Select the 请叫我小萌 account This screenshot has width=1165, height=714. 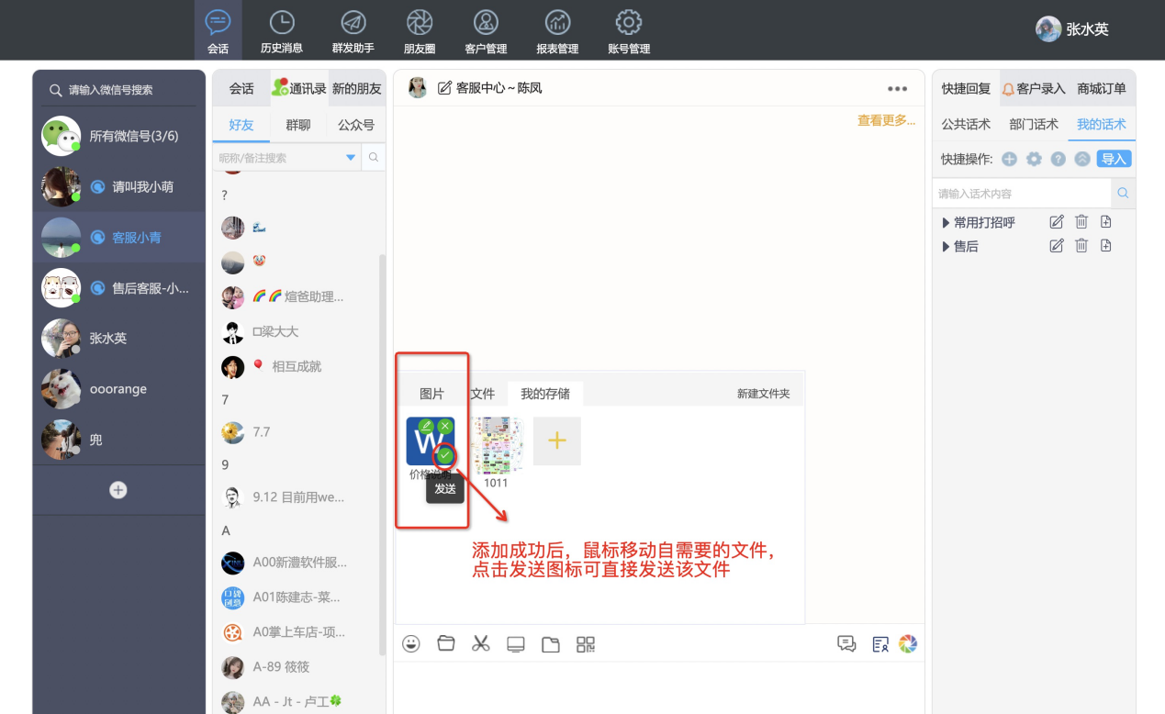[119, 186]
